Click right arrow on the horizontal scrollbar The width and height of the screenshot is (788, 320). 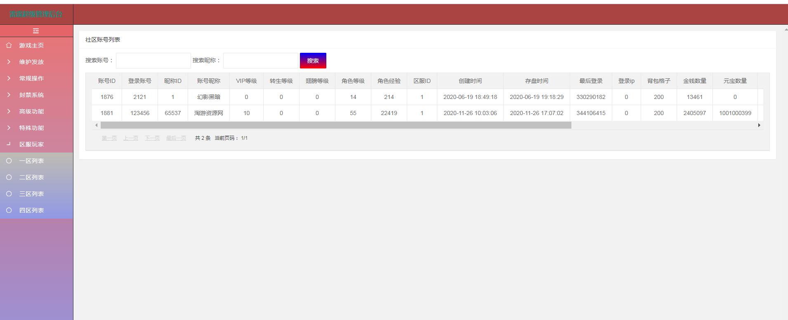pyautogui.click(x=759, y=125)
